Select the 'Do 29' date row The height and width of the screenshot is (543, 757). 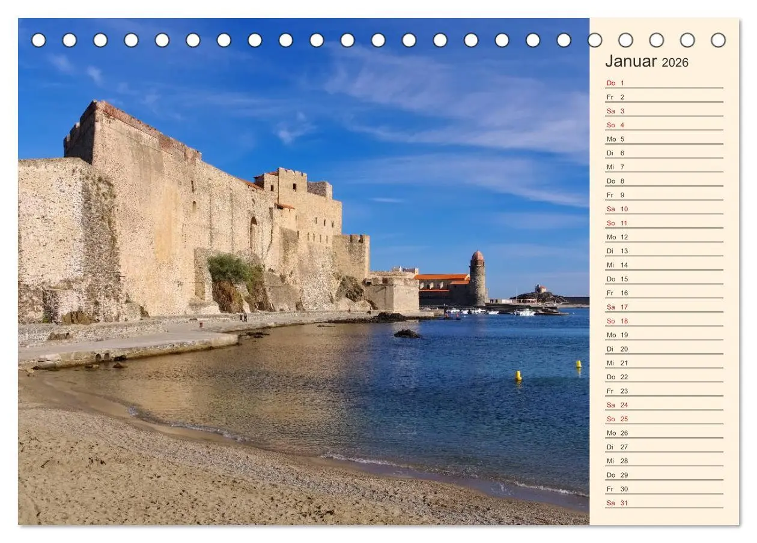tap(664, 475)
